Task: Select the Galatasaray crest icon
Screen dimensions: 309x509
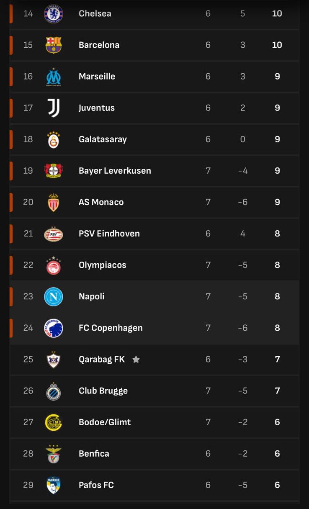Action: click(x=54, y=139)
